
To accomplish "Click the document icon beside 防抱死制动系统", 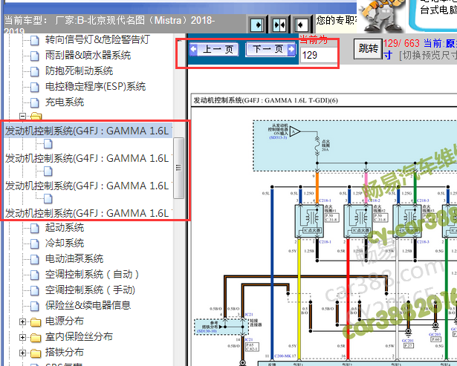I will (x=35, y=71).
